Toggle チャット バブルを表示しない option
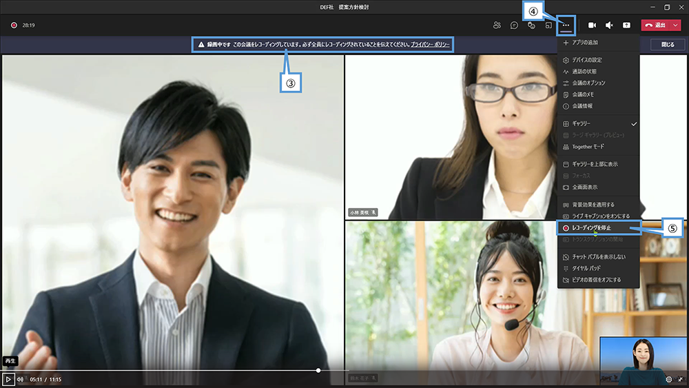 coord(598,256)
